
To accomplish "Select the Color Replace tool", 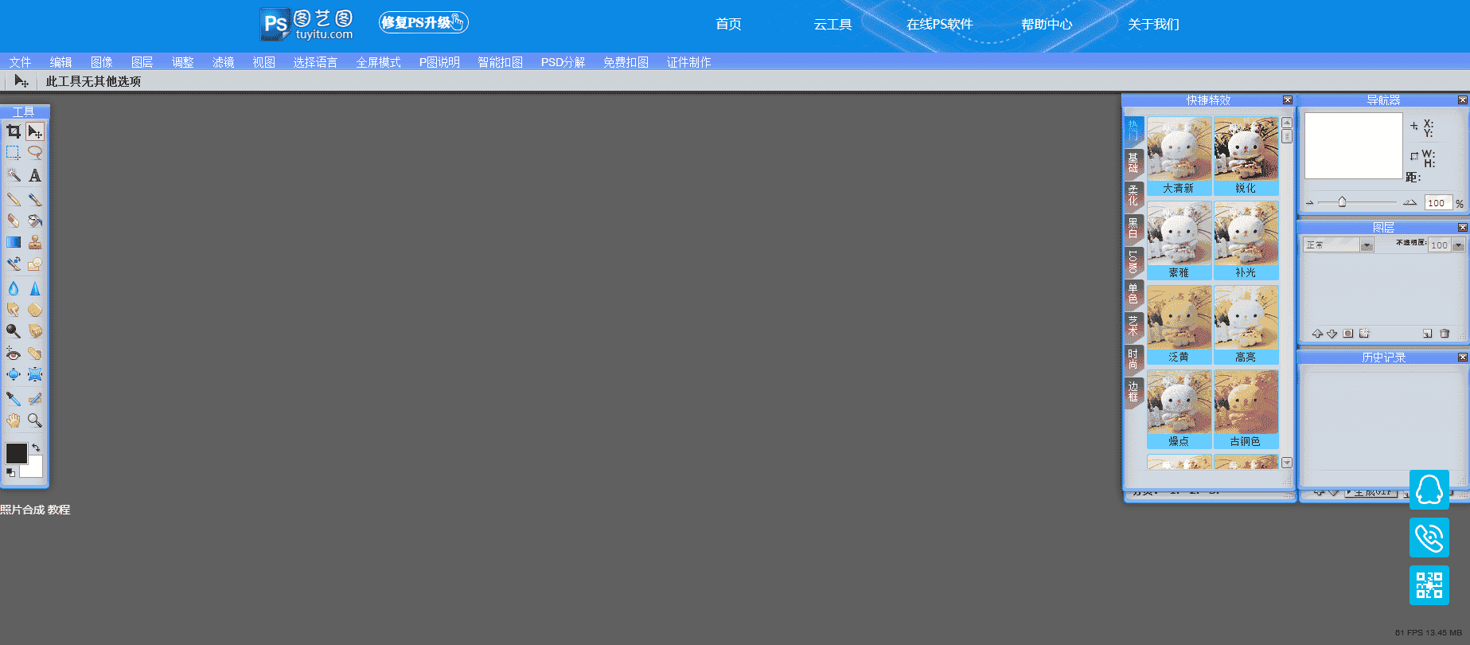I will point(14,264).
